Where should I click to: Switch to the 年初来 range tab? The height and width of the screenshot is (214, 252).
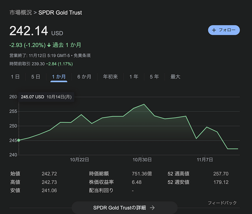pyautogui.click(x=110, y=77)
